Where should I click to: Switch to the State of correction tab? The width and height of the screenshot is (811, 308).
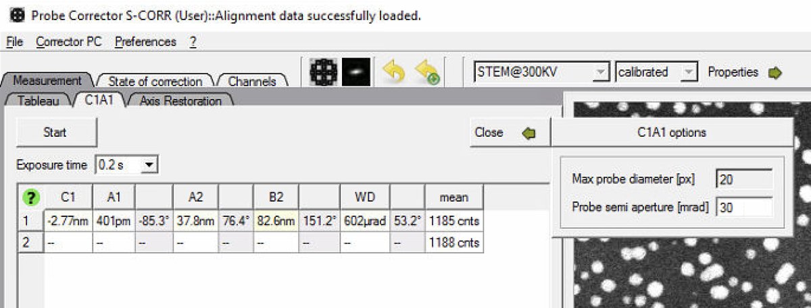(x=155, y=81)
